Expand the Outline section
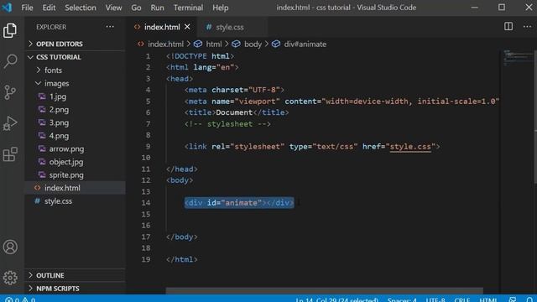 pyautogui.click(x=75, y=275)
